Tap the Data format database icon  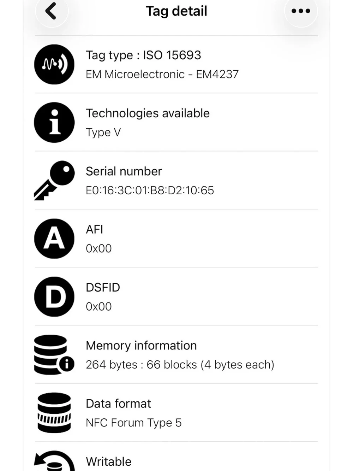(54, 413)
